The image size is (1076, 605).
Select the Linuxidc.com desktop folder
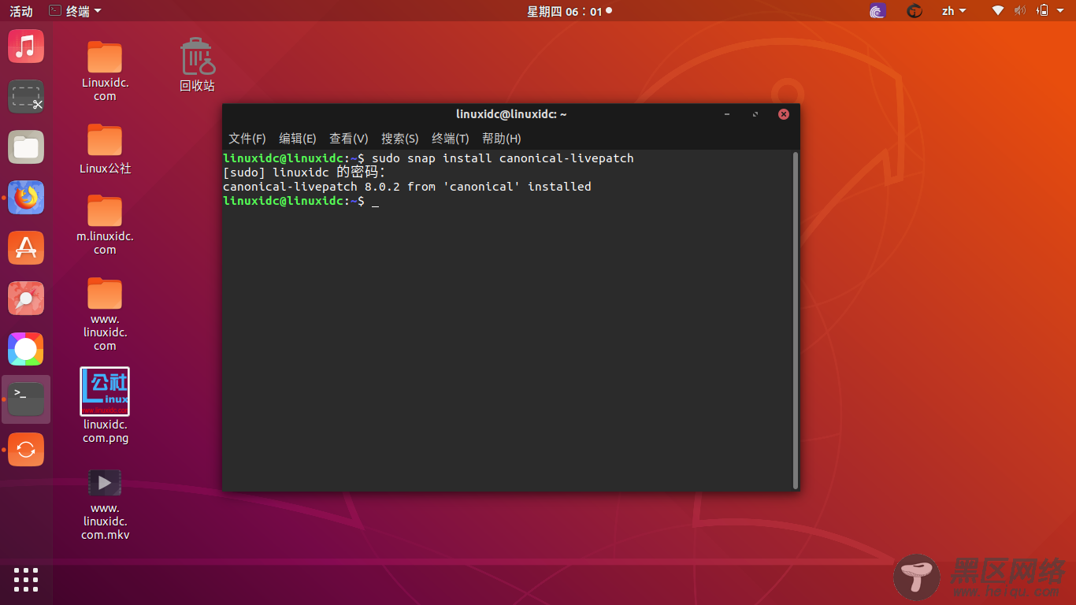point(105,71)
